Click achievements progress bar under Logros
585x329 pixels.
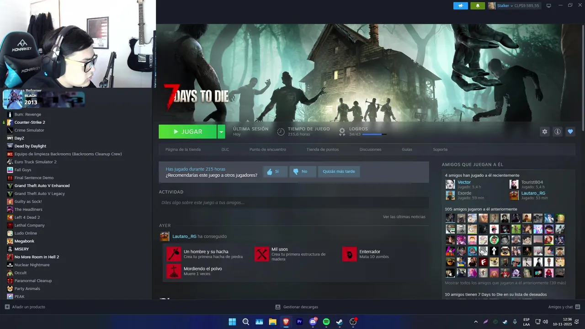tap(374, 134)
